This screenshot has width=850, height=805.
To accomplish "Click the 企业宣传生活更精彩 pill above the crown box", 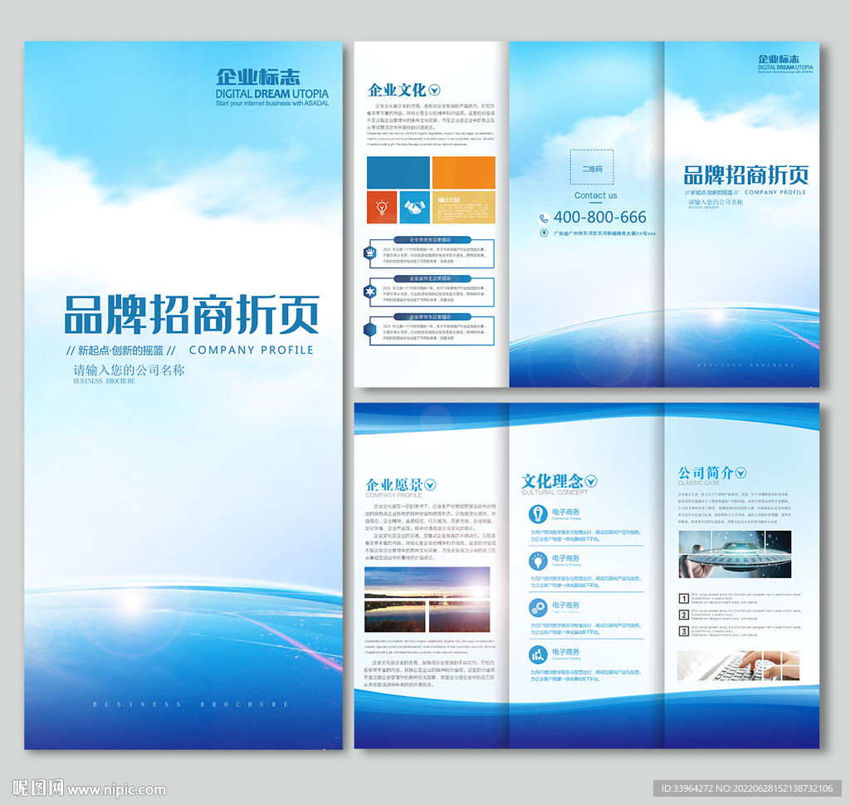I will (x=432, y=239).
